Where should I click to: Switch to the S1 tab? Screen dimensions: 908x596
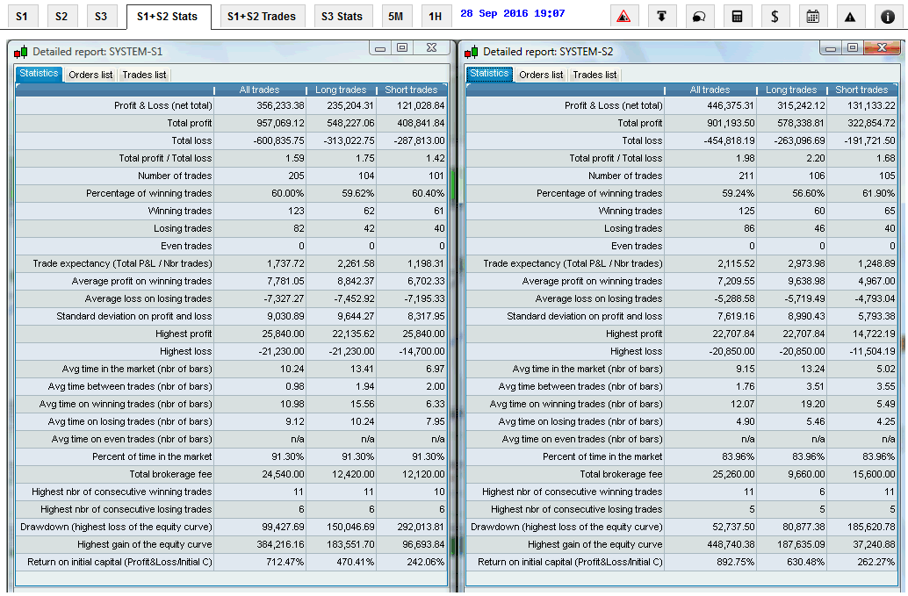click(x=22, y=16)
